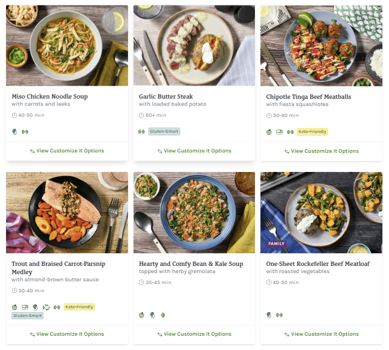Click the FAMILY badge on the meatloaf photo
This screenshot has width=389, height=350.
point(276,243)
